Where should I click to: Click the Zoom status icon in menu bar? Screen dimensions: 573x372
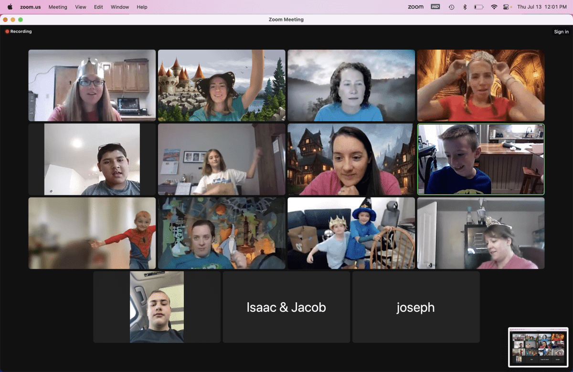coord(415,7)
